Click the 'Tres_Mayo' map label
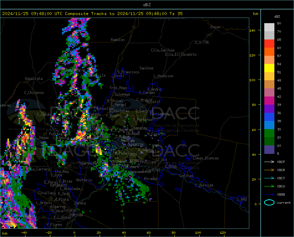This screenshot has height=237, width=294. point(118,88)
